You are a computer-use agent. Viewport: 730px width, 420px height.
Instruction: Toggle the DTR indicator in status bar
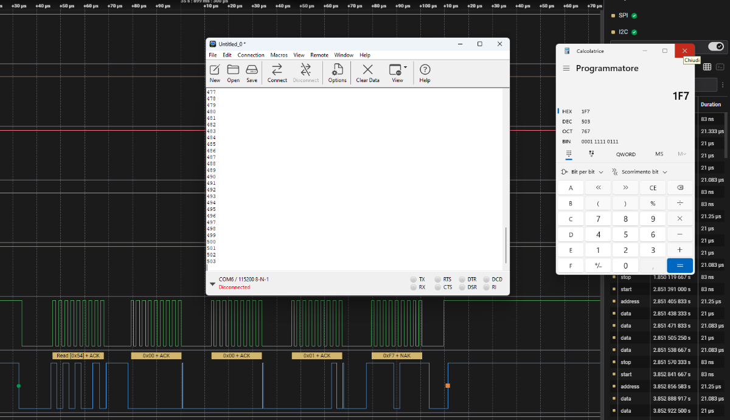pyautogui.click(x=462, y=279)
